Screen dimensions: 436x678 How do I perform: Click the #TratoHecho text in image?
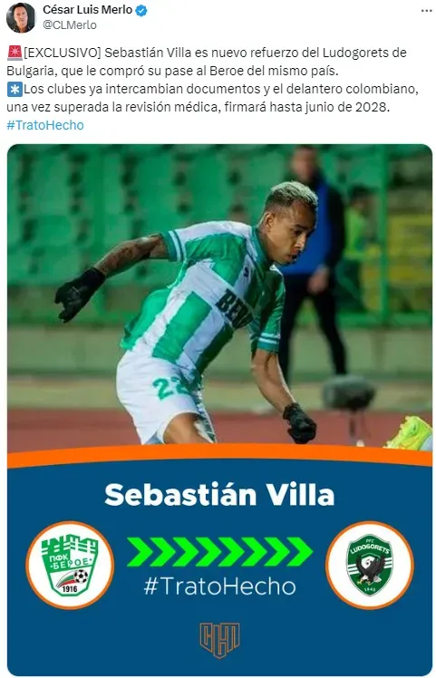coord(219,586)
